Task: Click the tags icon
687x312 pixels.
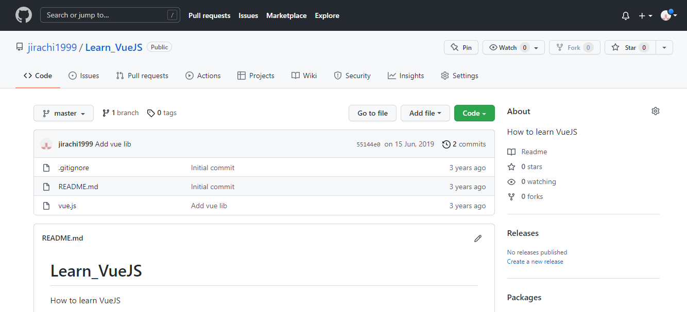Action: coord(151,113)
